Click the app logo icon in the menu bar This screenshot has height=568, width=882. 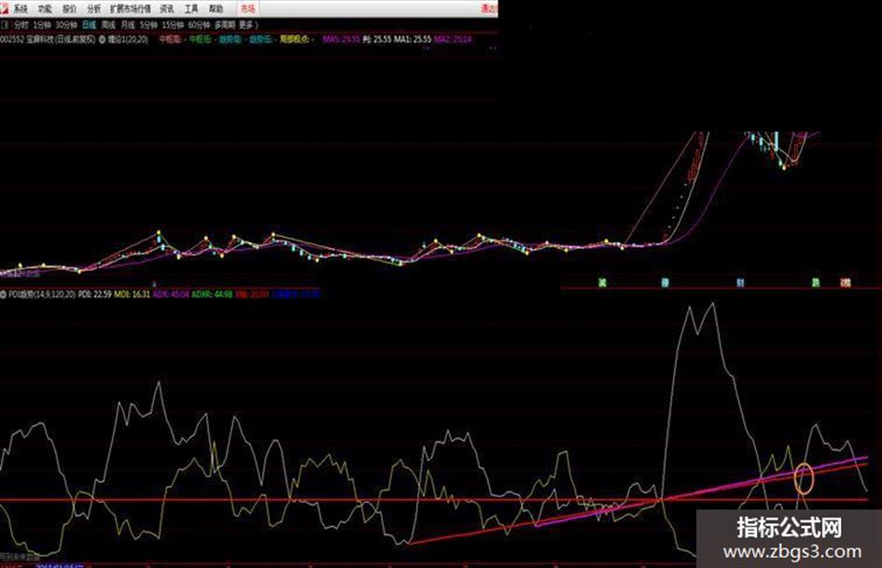click(x=5, y=7)
